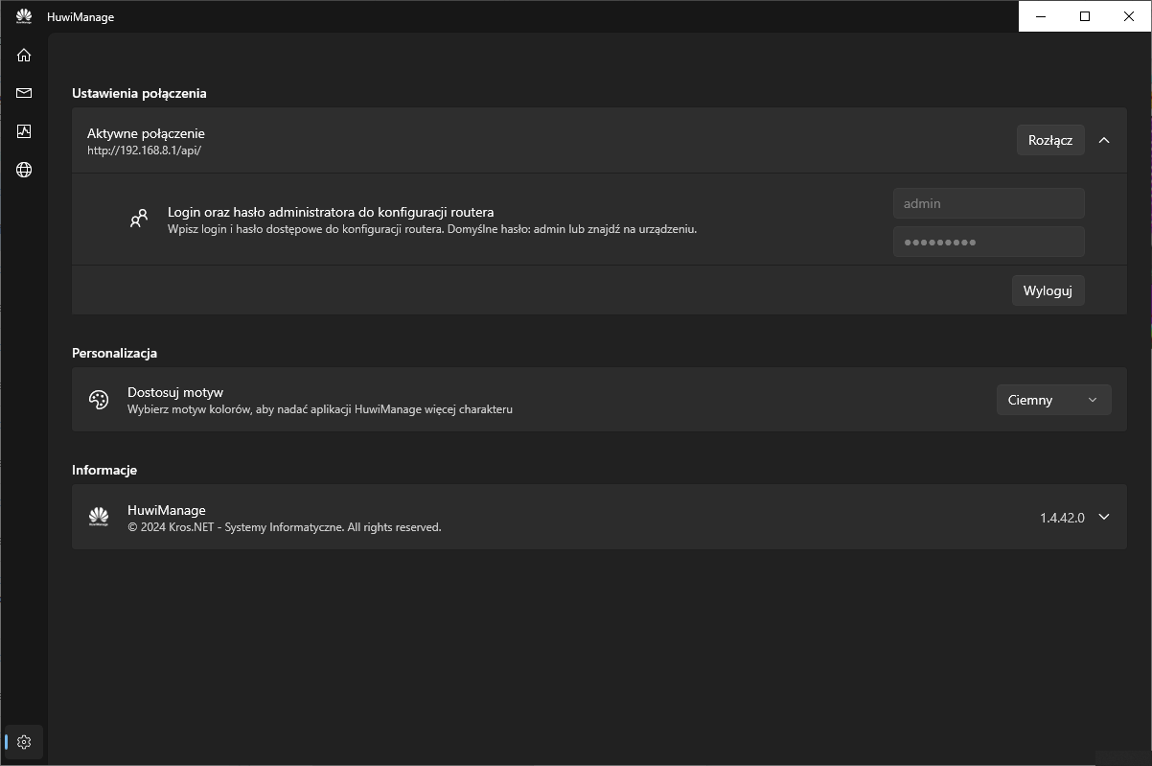Image resolution: width=1152 pixels, height=766 pixels.
Task: Open the Home page in sidebar
Action: (x=24, y=56)
